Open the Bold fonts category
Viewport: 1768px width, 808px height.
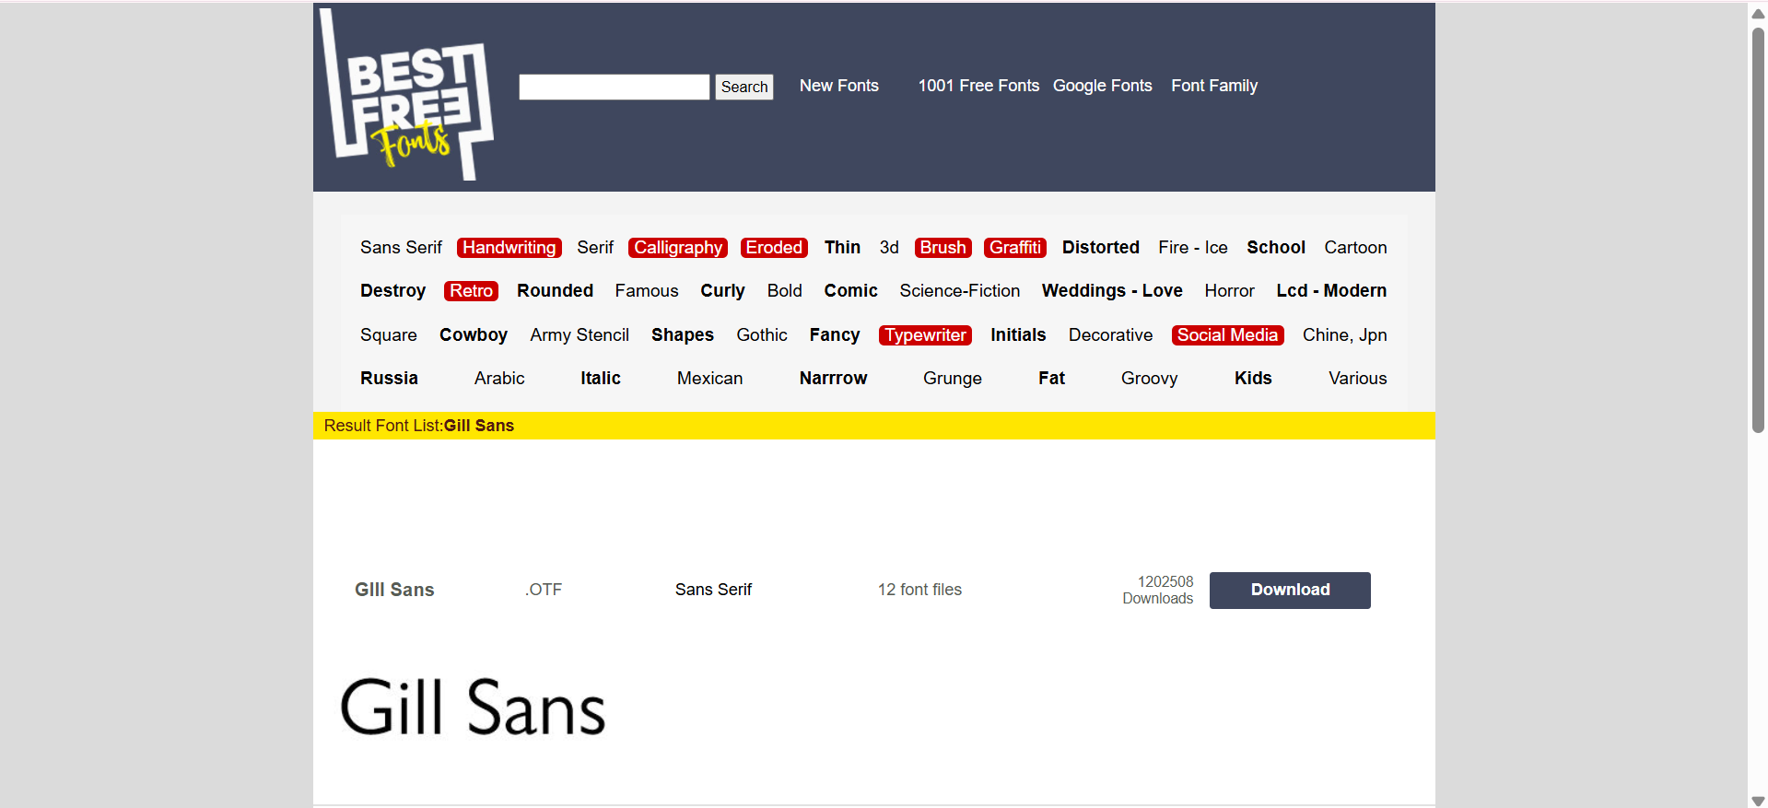point(785,291)
